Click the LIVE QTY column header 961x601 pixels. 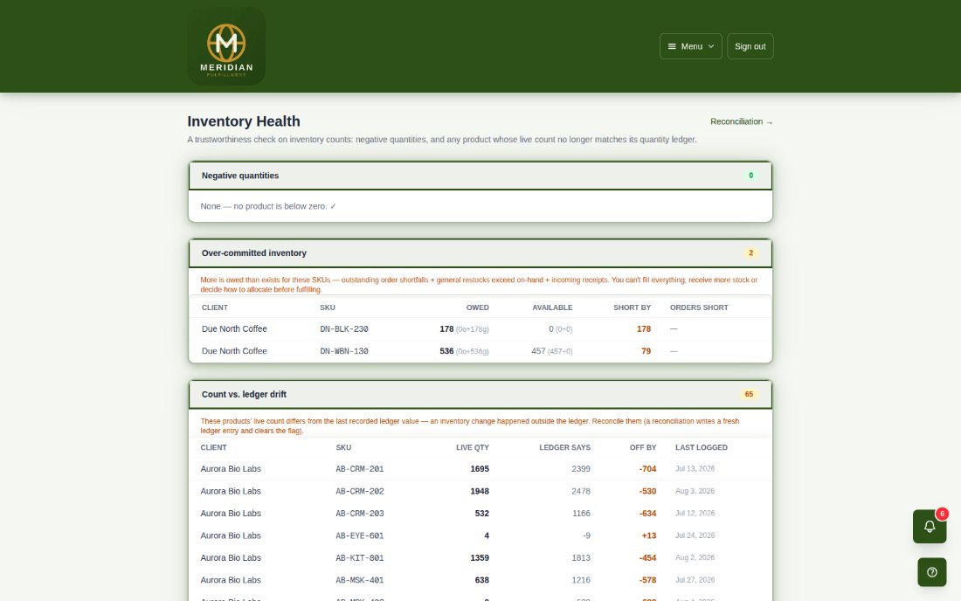coord(473,448)
